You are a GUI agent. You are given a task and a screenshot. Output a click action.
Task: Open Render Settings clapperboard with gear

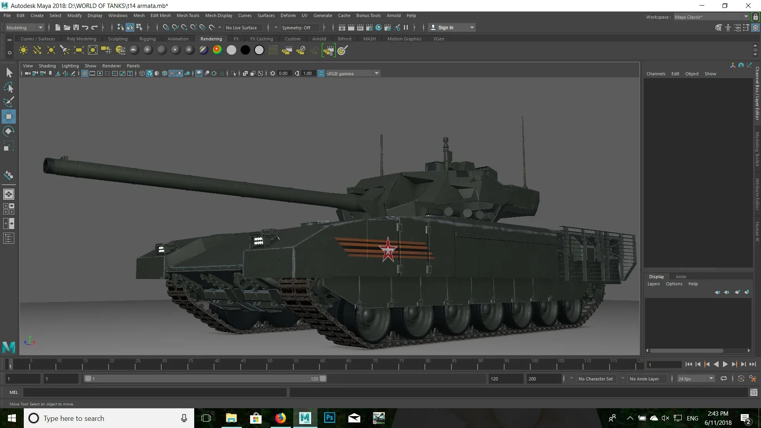369,27
